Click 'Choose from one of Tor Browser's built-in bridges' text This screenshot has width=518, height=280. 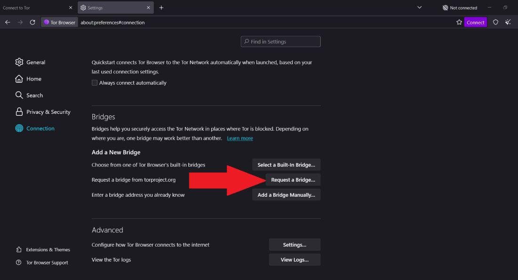tap(148, 165)
